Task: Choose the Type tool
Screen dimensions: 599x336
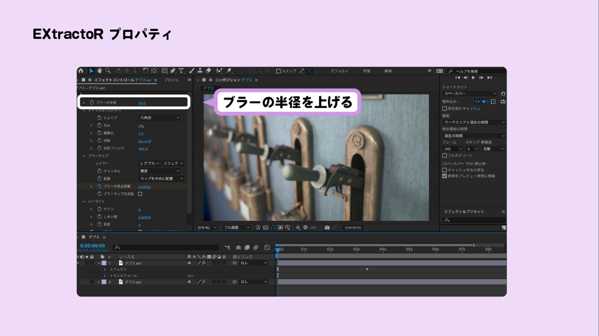Action: (x=181, y=71)
